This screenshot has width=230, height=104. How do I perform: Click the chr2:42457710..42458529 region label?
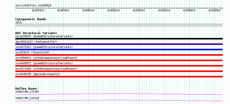tap(33, 5)
